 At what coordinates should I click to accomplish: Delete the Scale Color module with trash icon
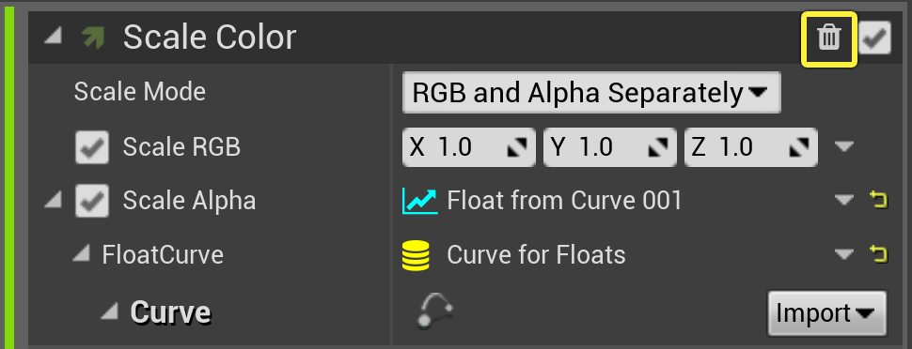coord(829,38)
